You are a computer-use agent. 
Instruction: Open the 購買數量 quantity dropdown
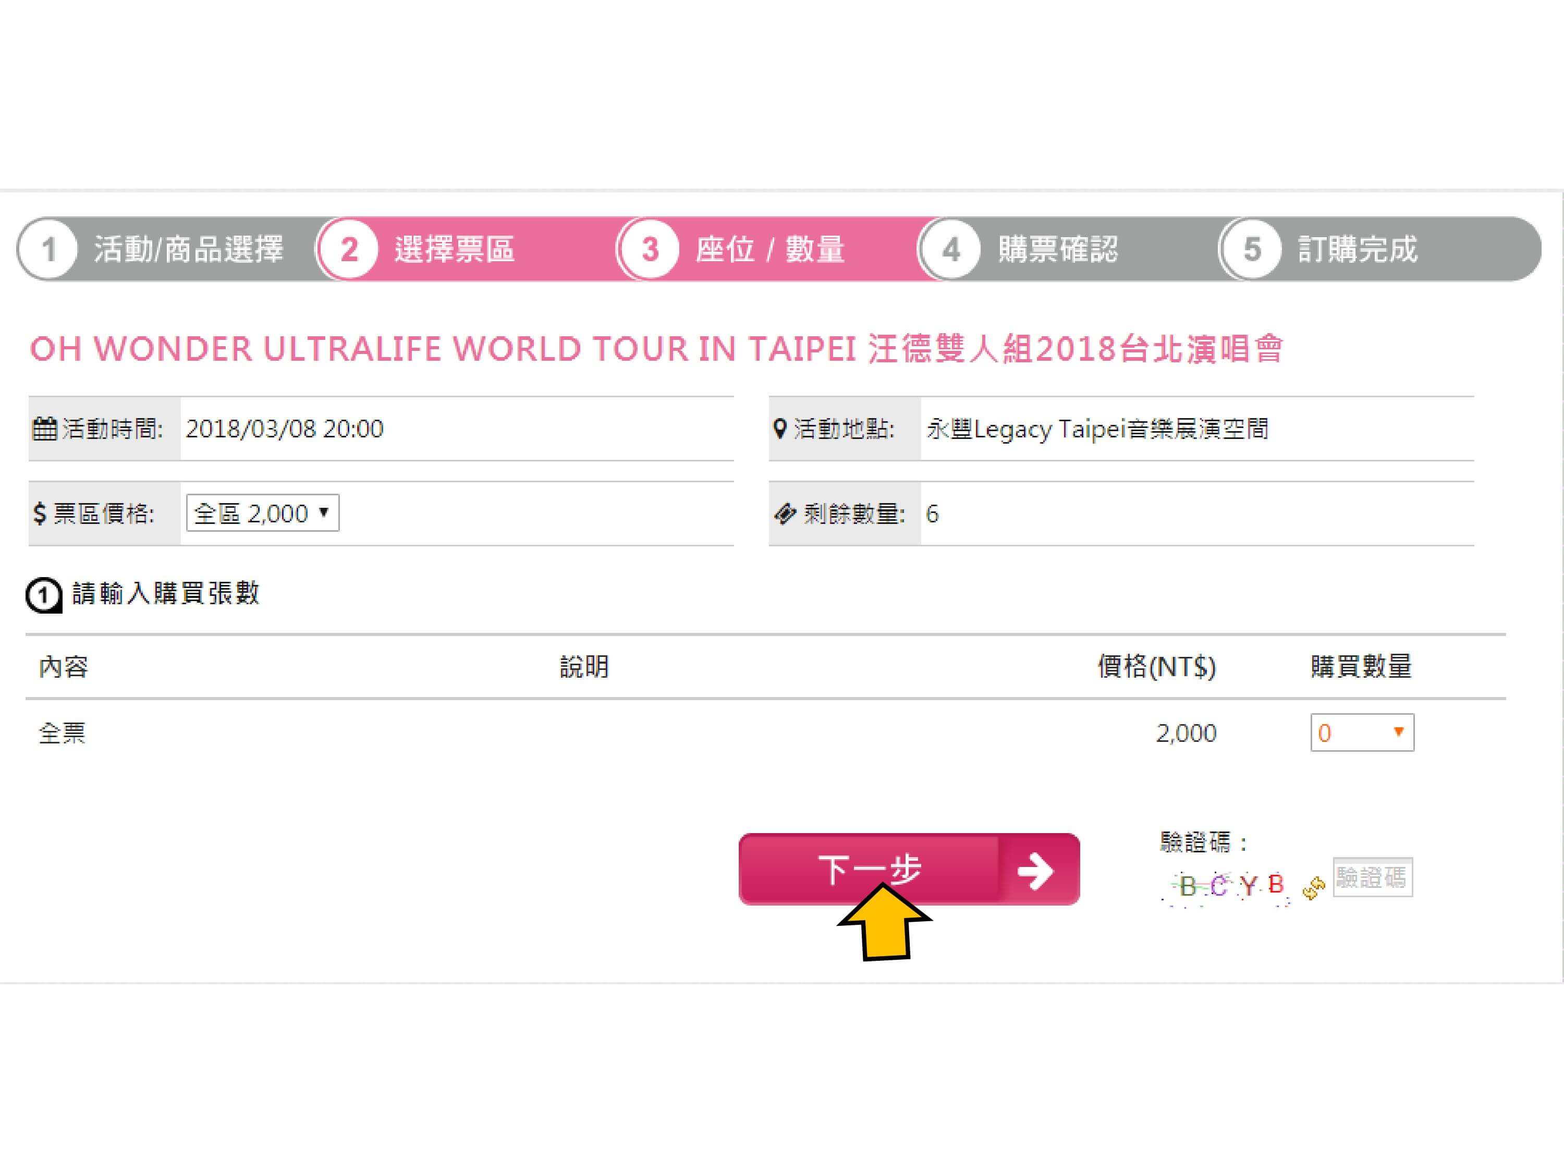click(x=1361, y=732)
